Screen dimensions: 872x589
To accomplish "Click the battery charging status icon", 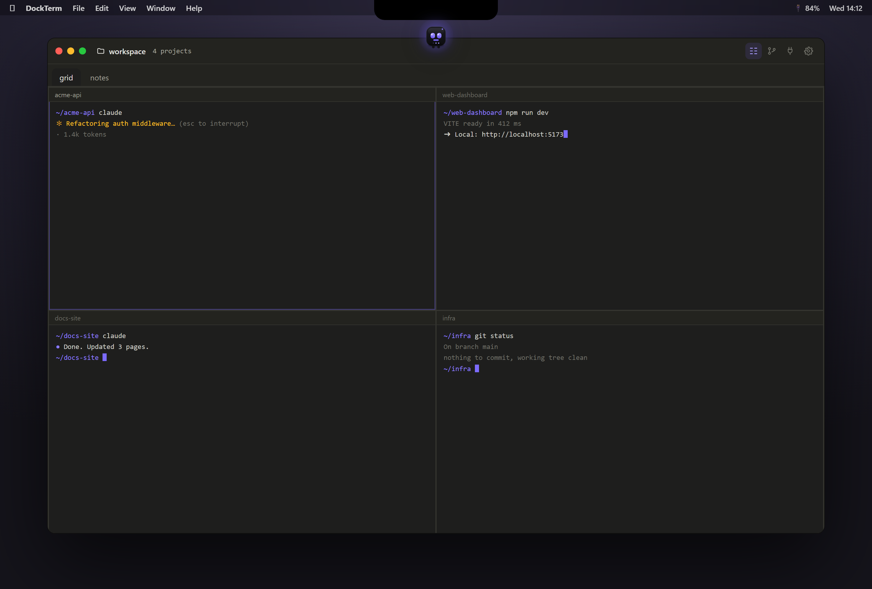I will 798,8.
